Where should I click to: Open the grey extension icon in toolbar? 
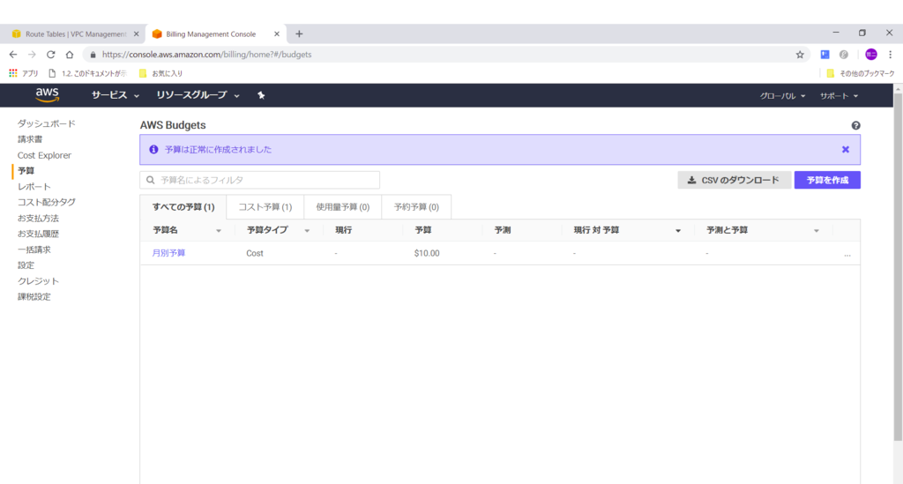pos(844,55)
